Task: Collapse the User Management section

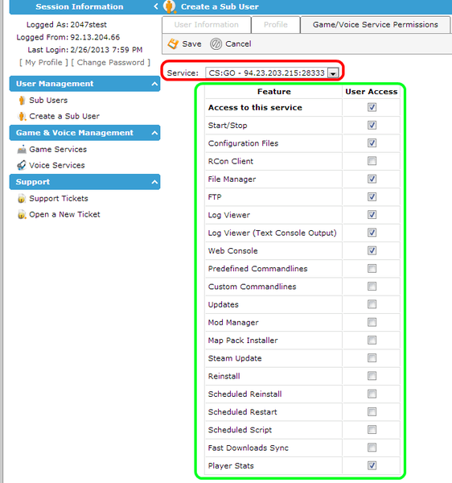Action: point(154,84)
